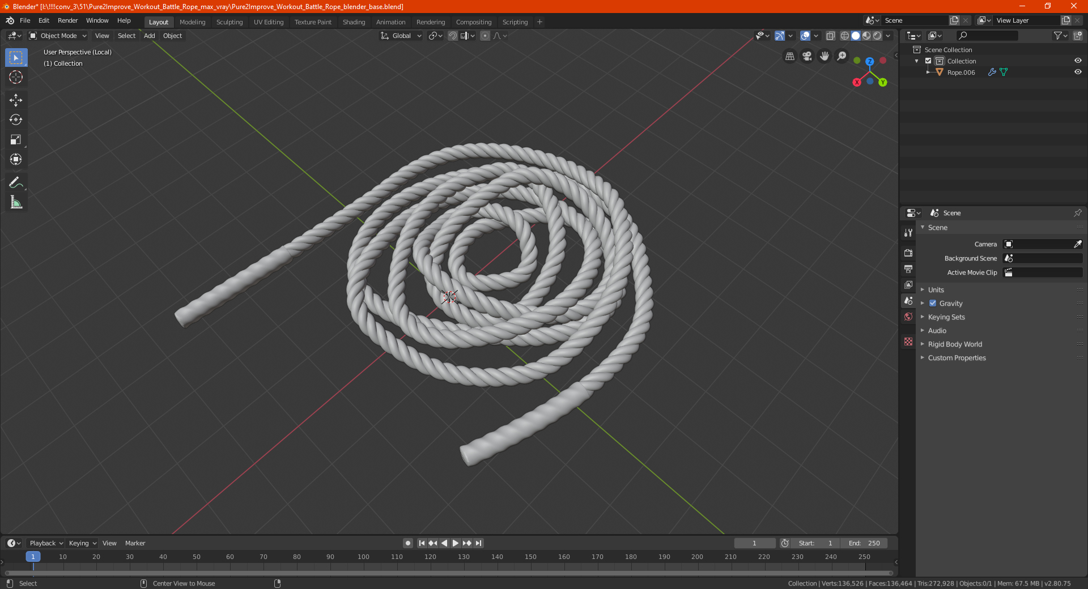Open the View Layer properties tab
The image size is (1088, 589).
[908, 284]
